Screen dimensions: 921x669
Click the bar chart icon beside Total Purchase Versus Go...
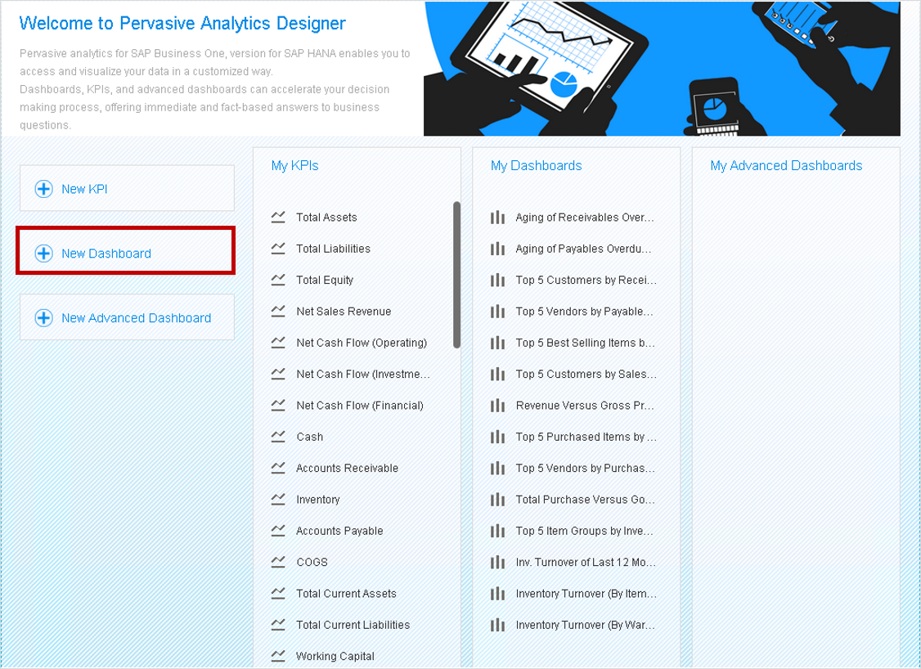[x=497, y=499]
